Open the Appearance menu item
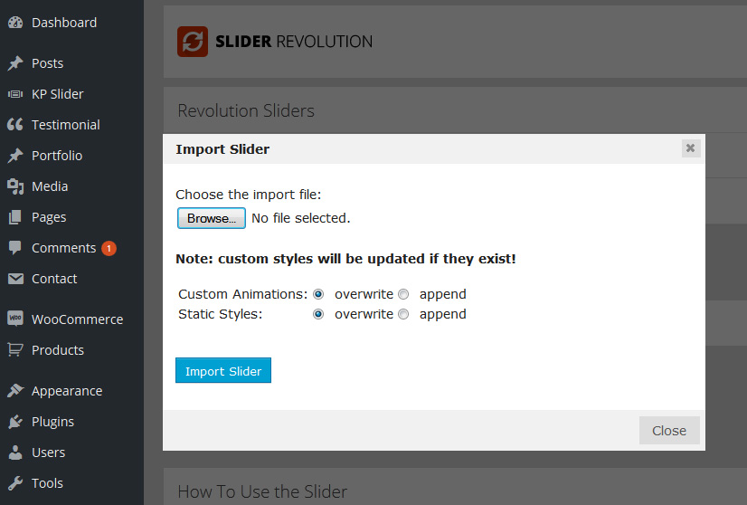Screen dimensions: 747x505 (x=66, y=391)
